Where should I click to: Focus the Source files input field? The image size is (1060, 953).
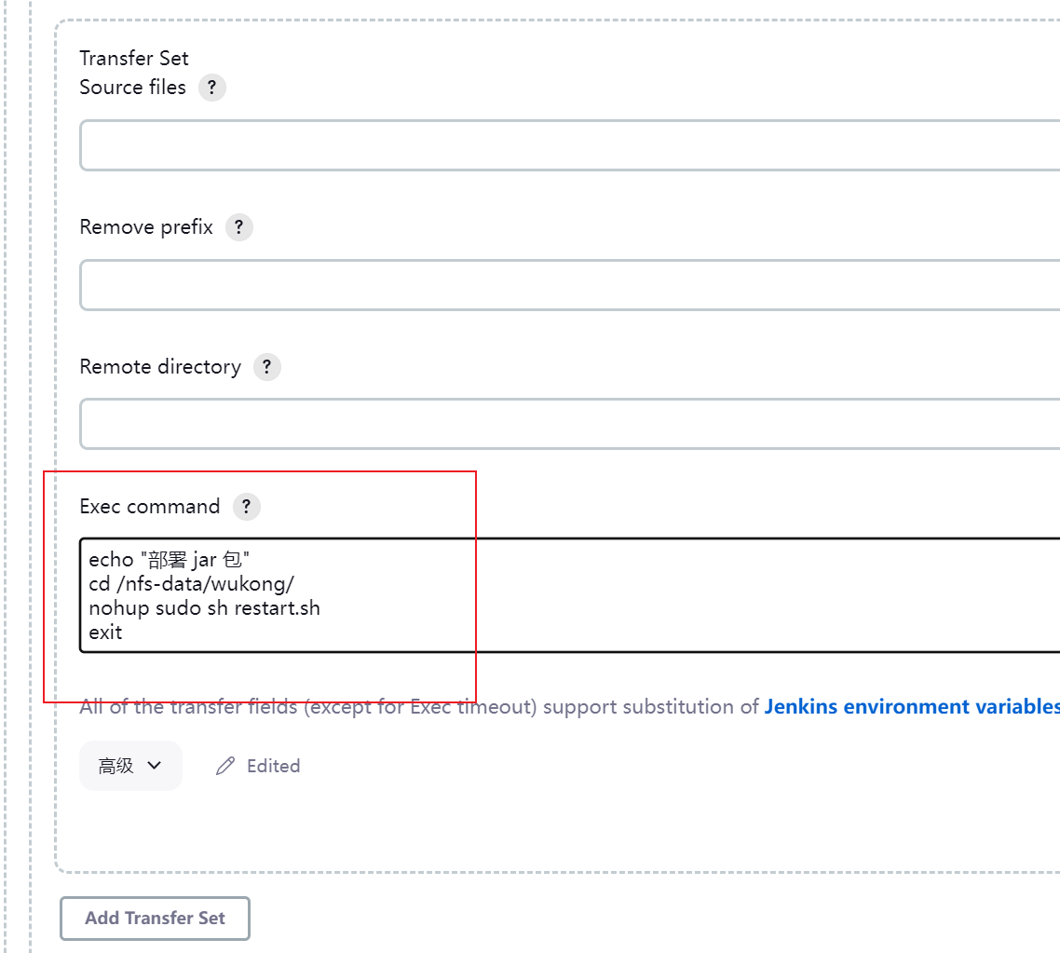[x=568, y=145]
